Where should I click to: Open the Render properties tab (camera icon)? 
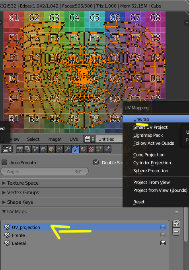point(20,149)
